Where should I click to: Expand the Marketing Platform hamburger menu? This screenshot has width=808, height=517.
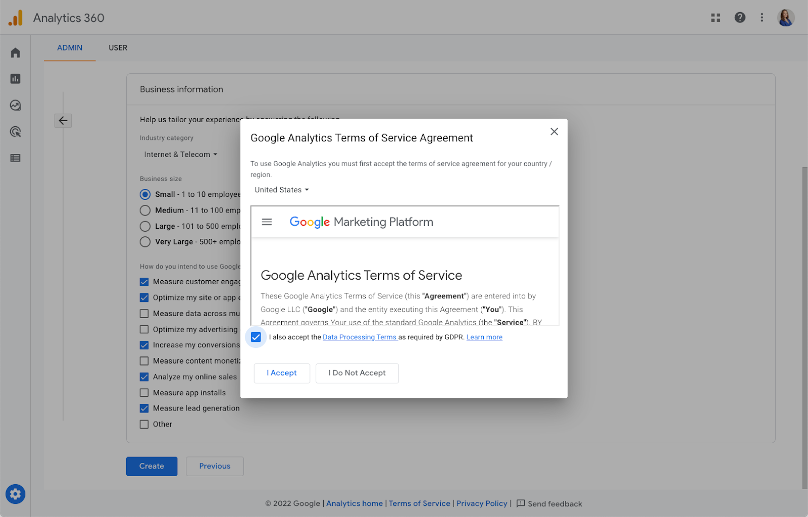pyautogui.click(x=267, y=222)
